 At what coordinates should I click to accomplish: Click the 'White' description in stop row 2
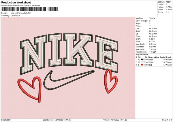point(151,62)
